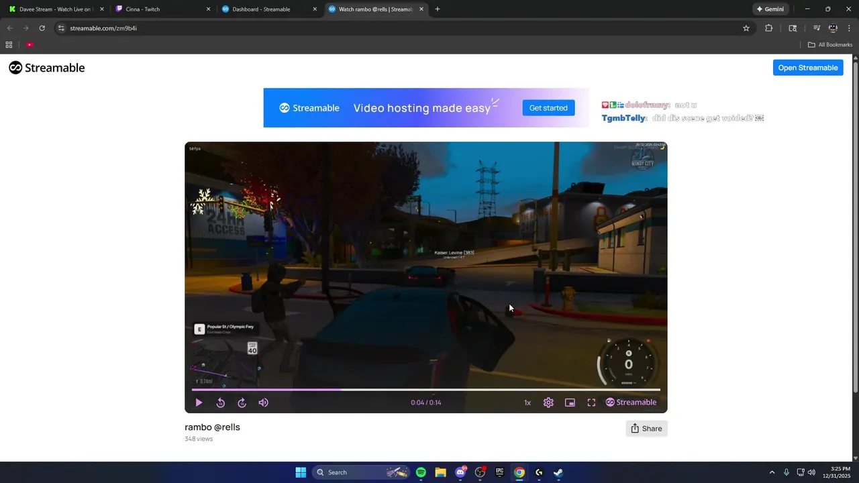Open Logitech G HUB from taskbar

tap(539, 472)
